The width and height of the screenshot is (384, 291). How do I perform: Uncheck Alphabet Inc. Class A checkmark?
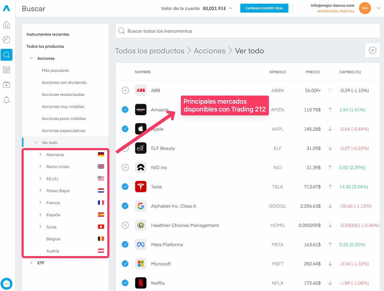click(x=125, y=206)
